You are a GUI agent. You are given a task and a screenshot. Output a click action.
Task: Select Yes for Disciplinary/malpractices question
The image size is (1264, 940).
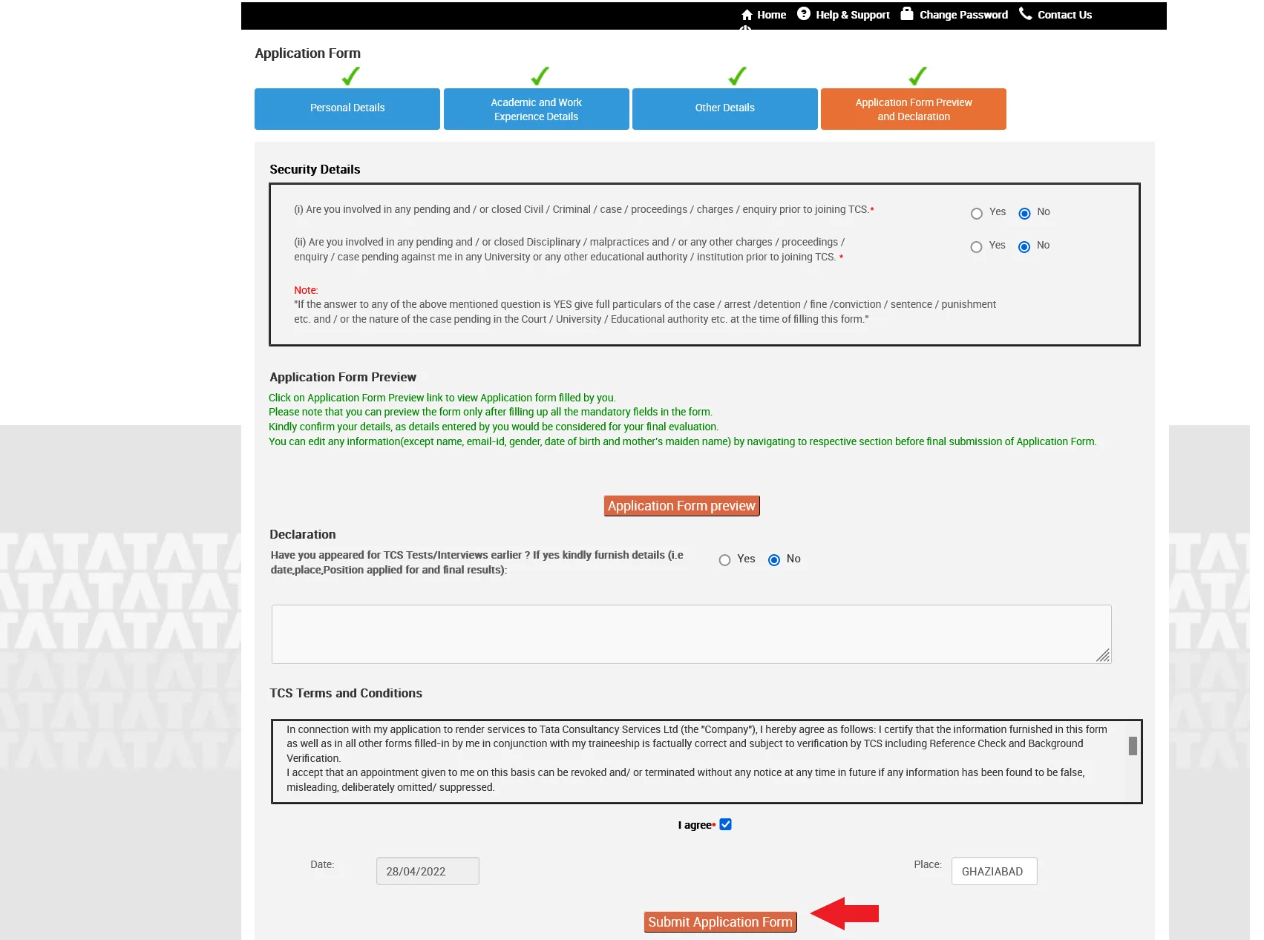pyautogui.click(x=977, y=247)
